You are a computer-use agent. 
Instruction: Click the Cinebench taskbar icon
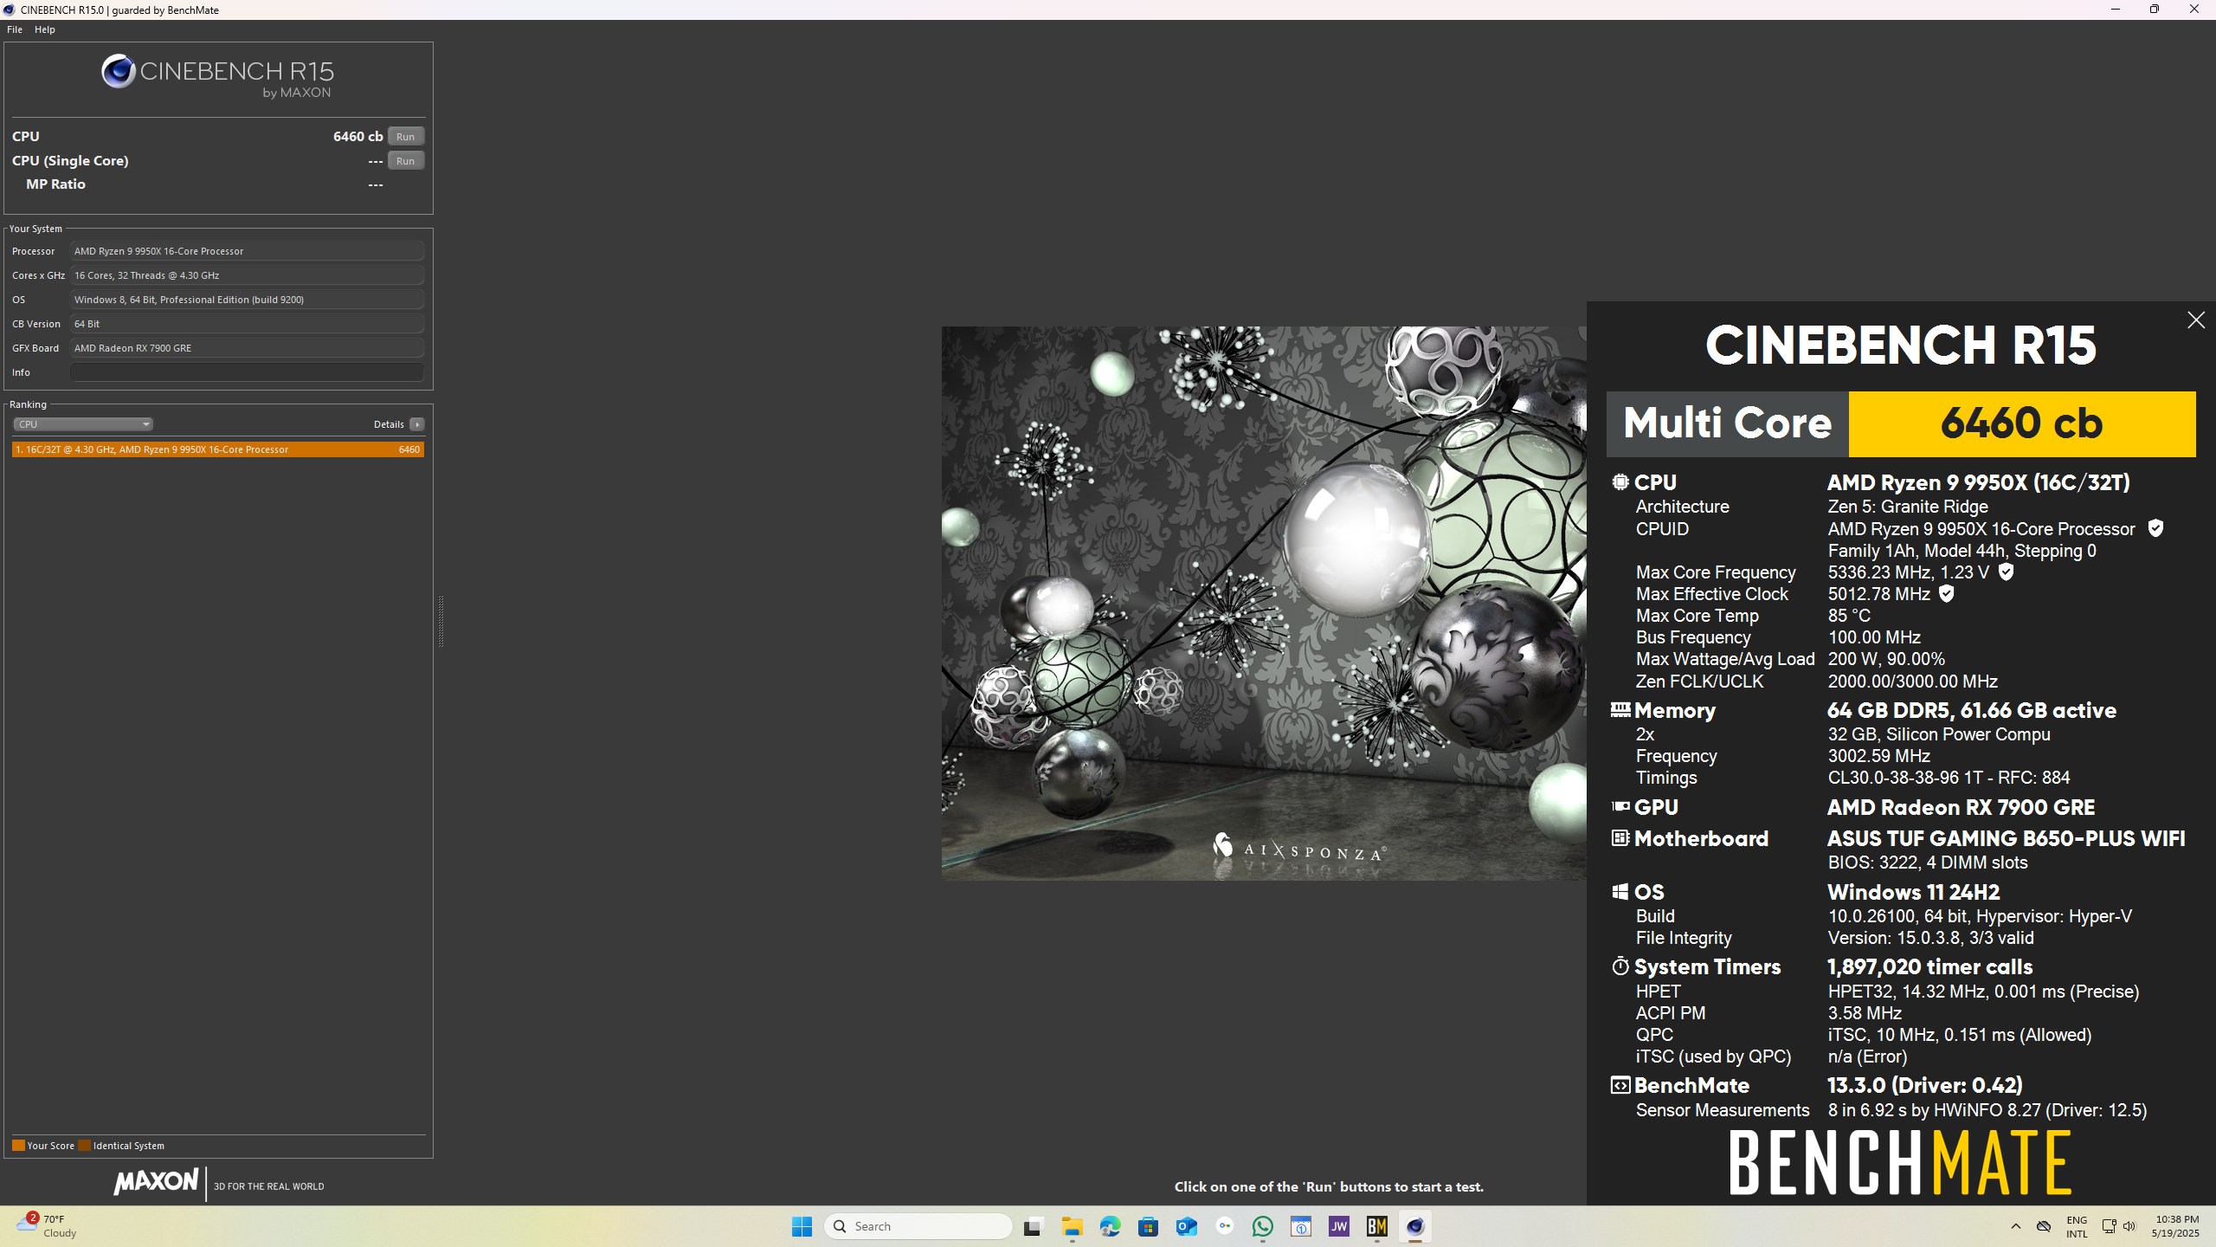[x=1415, y=1226]
